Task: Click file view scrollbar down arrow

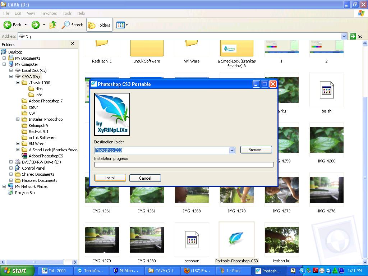Action: click(365, 262)
